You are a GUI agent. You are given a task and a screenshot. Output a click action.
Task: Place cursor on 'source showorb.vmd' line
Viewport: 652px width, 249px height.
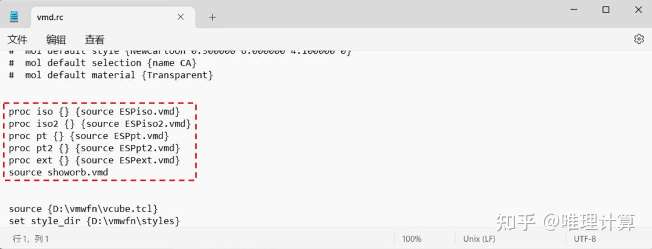tap(59, 172)
